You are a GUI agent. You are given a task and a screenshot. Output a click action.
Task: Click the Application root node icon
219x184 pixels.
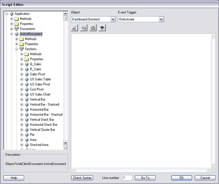point(11,14)
